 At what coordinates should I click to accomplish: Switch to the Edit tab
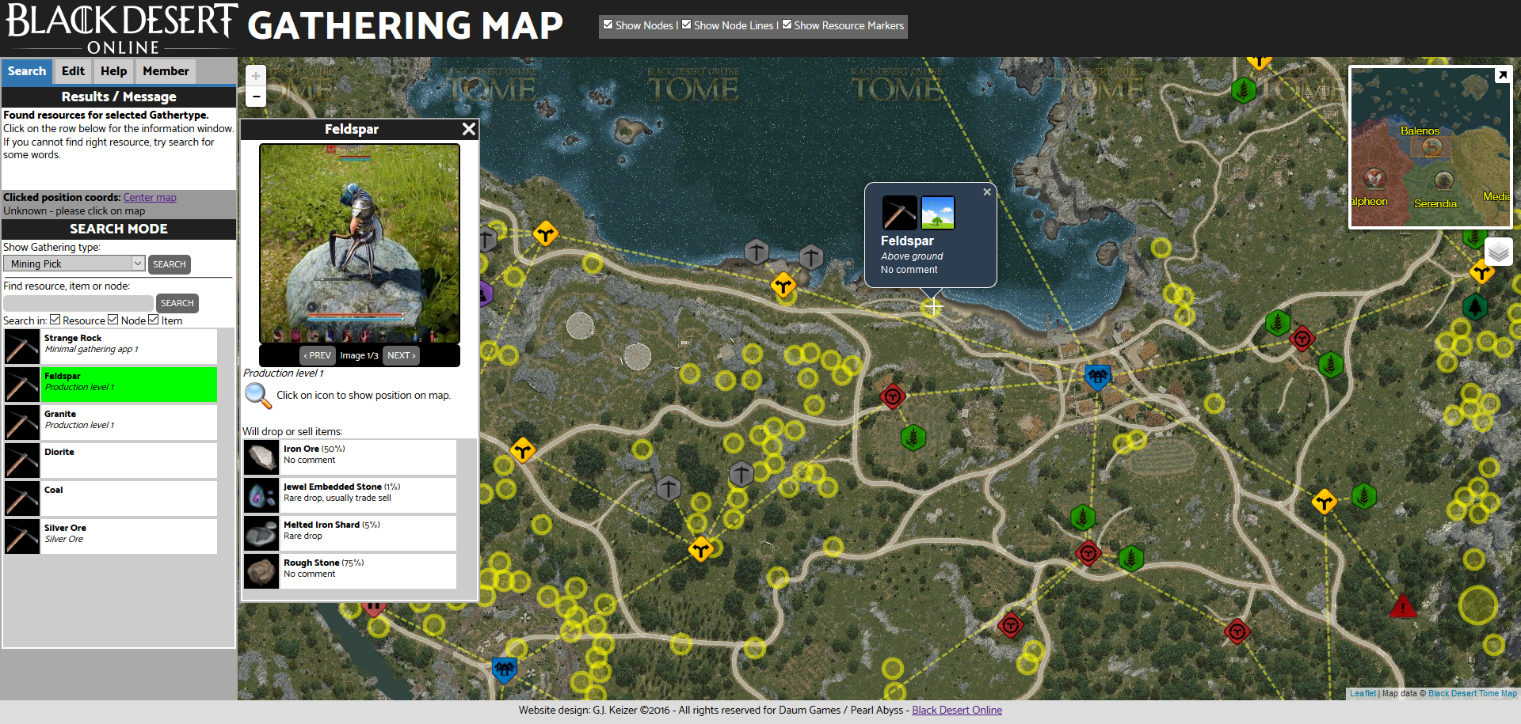[x=73, y=71]
